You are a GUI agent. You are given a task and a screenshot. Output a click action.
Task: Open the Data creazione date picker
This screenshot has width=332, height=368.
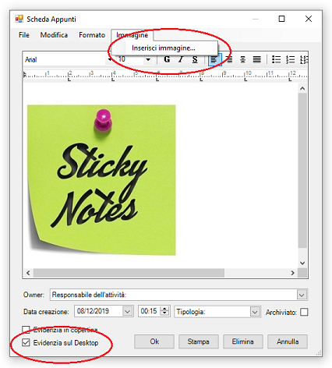[127, 311]
